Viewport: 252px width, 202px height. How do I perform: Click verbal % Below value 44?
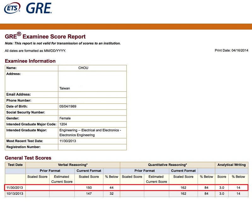[112, 188]
